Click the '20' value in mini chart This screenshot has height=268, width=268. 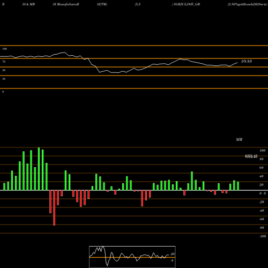173,254
